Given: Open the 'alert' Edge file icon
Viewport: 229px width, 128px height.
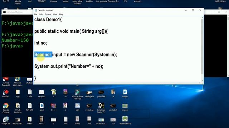Looking at the screenshot, I should (42, 107).
